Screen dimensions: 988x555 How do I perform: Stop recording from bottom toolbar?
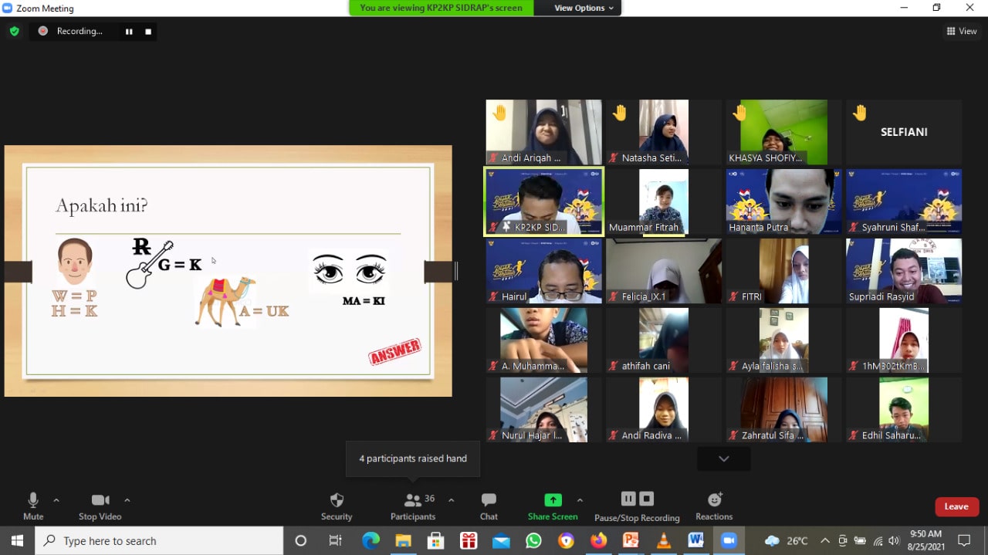point(647,499)
